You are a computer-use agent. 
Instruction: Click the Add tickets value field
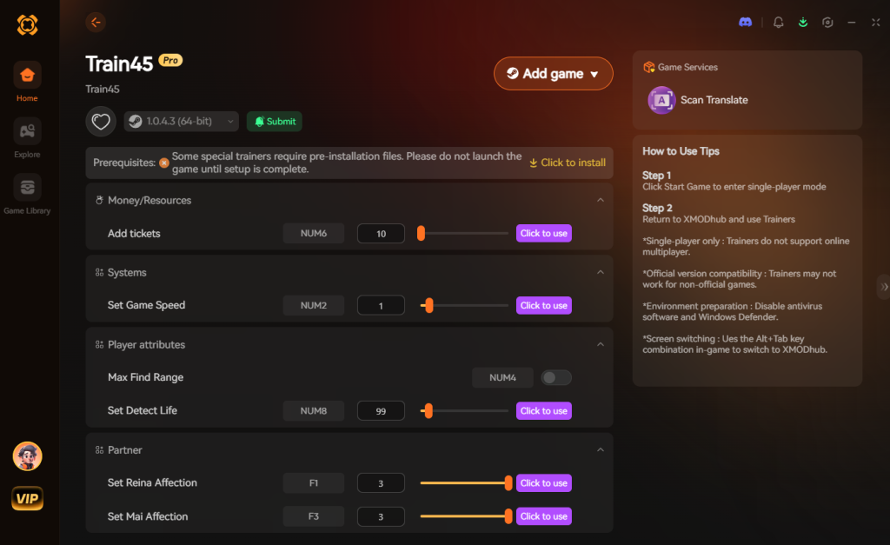tap(381, 233)
